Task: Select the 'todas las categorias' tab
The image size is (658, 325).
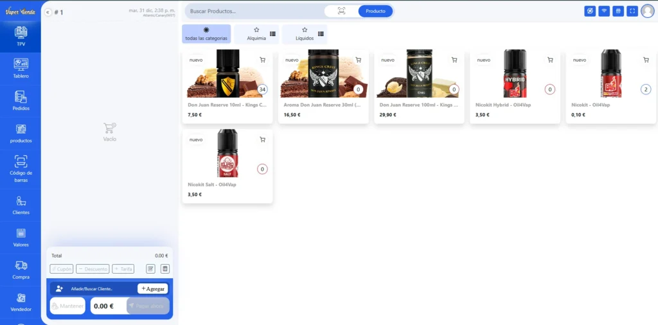Action: (x=206, y=34)
